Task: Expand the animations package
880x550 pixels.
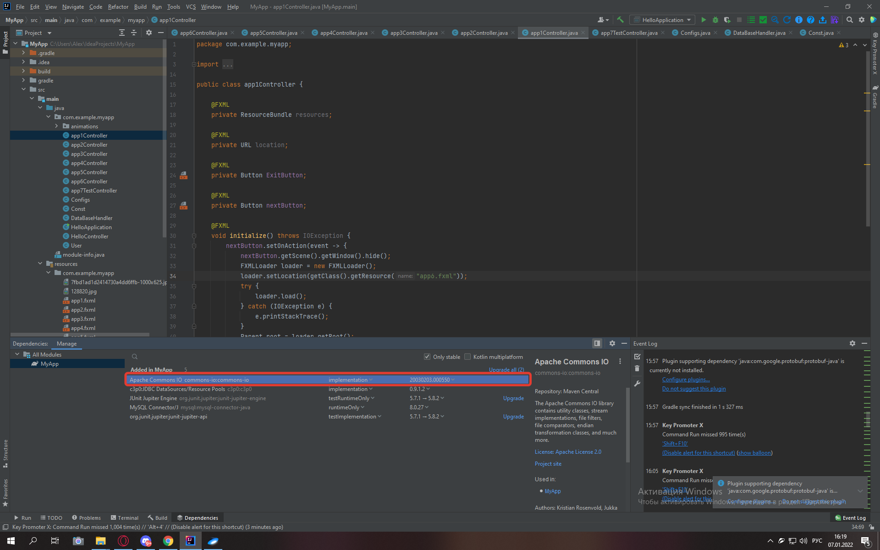Action: point(56,126)
